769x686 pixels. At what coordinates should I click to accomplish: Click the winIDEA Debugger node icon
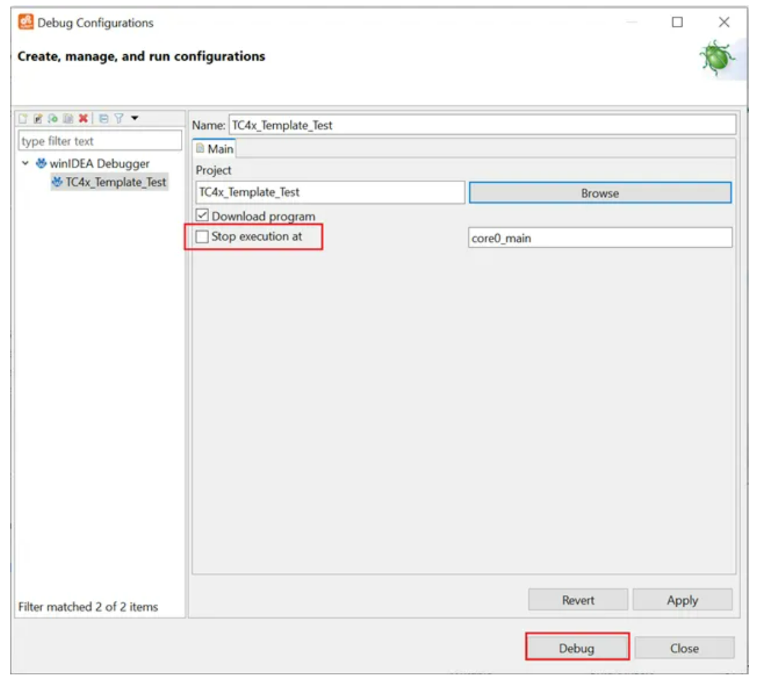pyautogui.click(x=41, y=164)
